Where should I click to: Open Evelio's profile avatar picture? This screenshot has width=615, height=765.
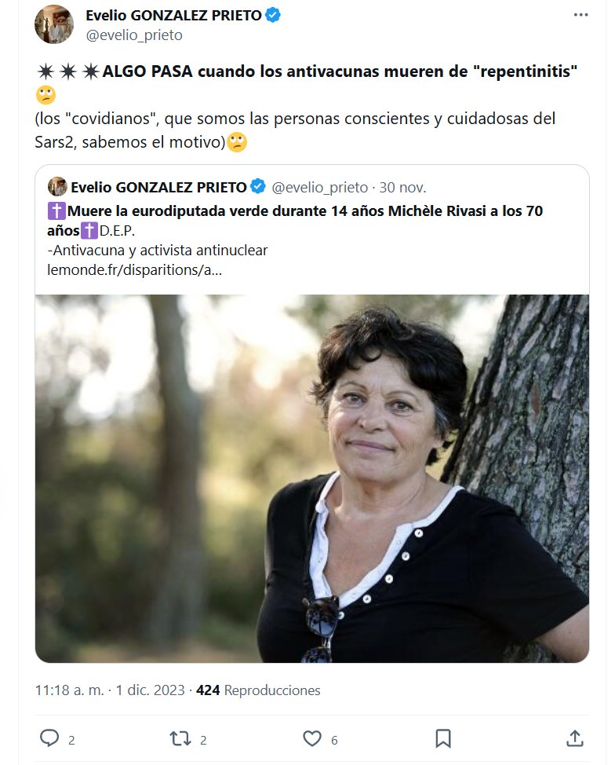[x=54, y=24]
